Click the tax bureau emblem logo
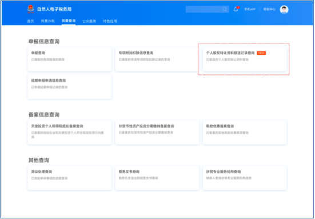The image size is (315, 219). coord(30,9)
